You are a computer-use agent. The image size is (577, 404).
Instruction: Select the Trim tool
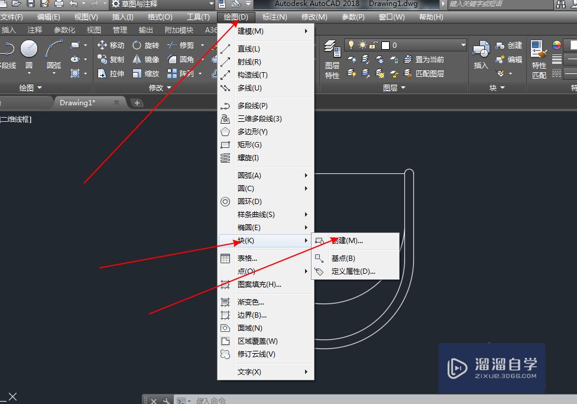pyautogui.click(x=180, y=46)
